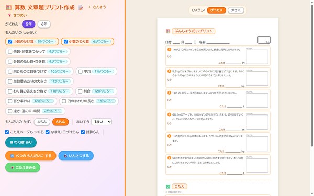Click the pencil paper icon after the title

[x=81, y=8]
